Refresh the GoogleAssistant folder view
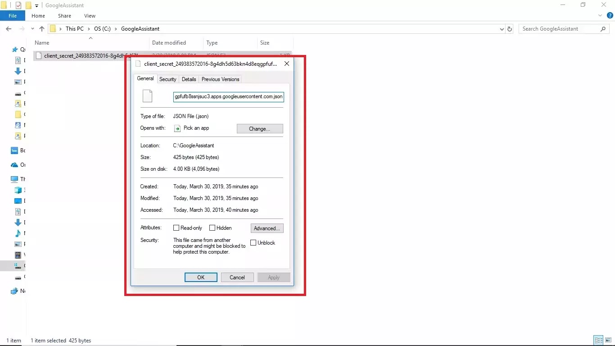Screen dimensions: 615x346 tap(510, 29)
